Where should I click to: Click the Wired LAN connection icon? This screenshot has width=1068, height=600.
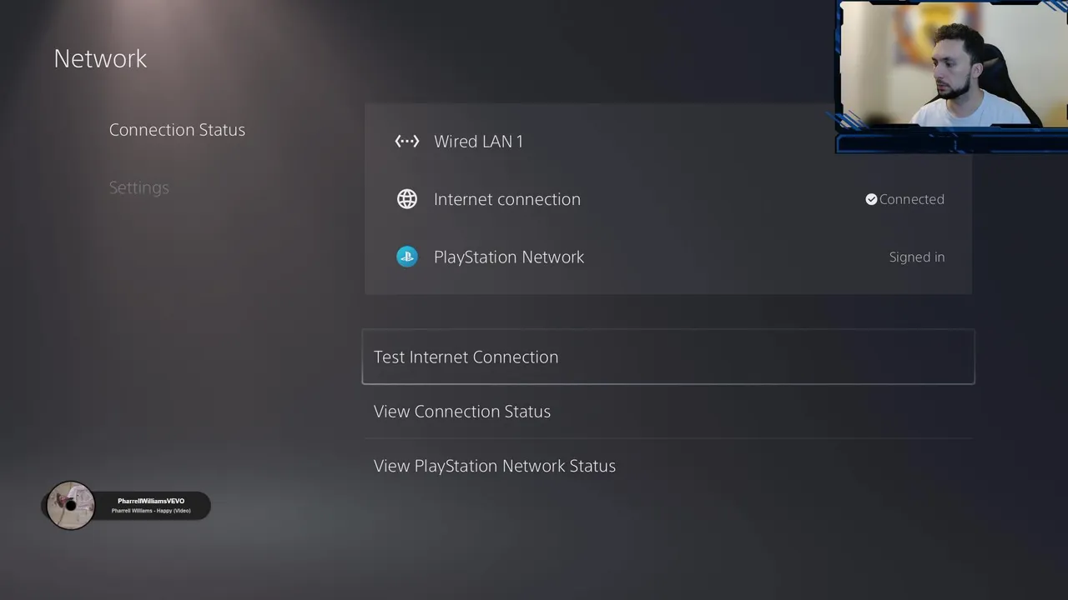pos(407,142)
